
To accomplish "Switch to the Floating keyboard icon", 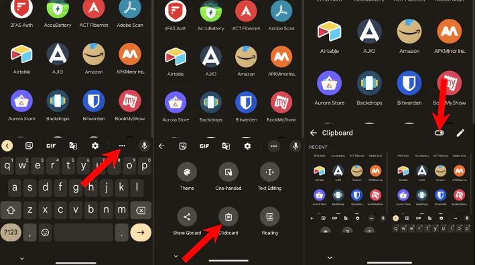I will click(269, 217).
